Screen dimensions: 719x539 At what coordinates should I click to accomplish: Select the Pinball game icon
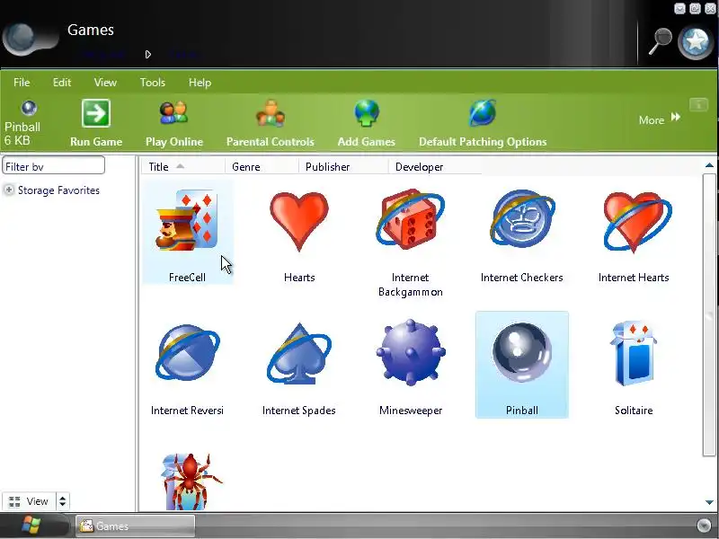pos(522,352)
